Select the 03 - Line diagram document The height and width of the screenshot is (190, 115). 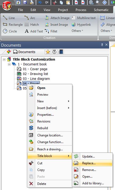36,79
